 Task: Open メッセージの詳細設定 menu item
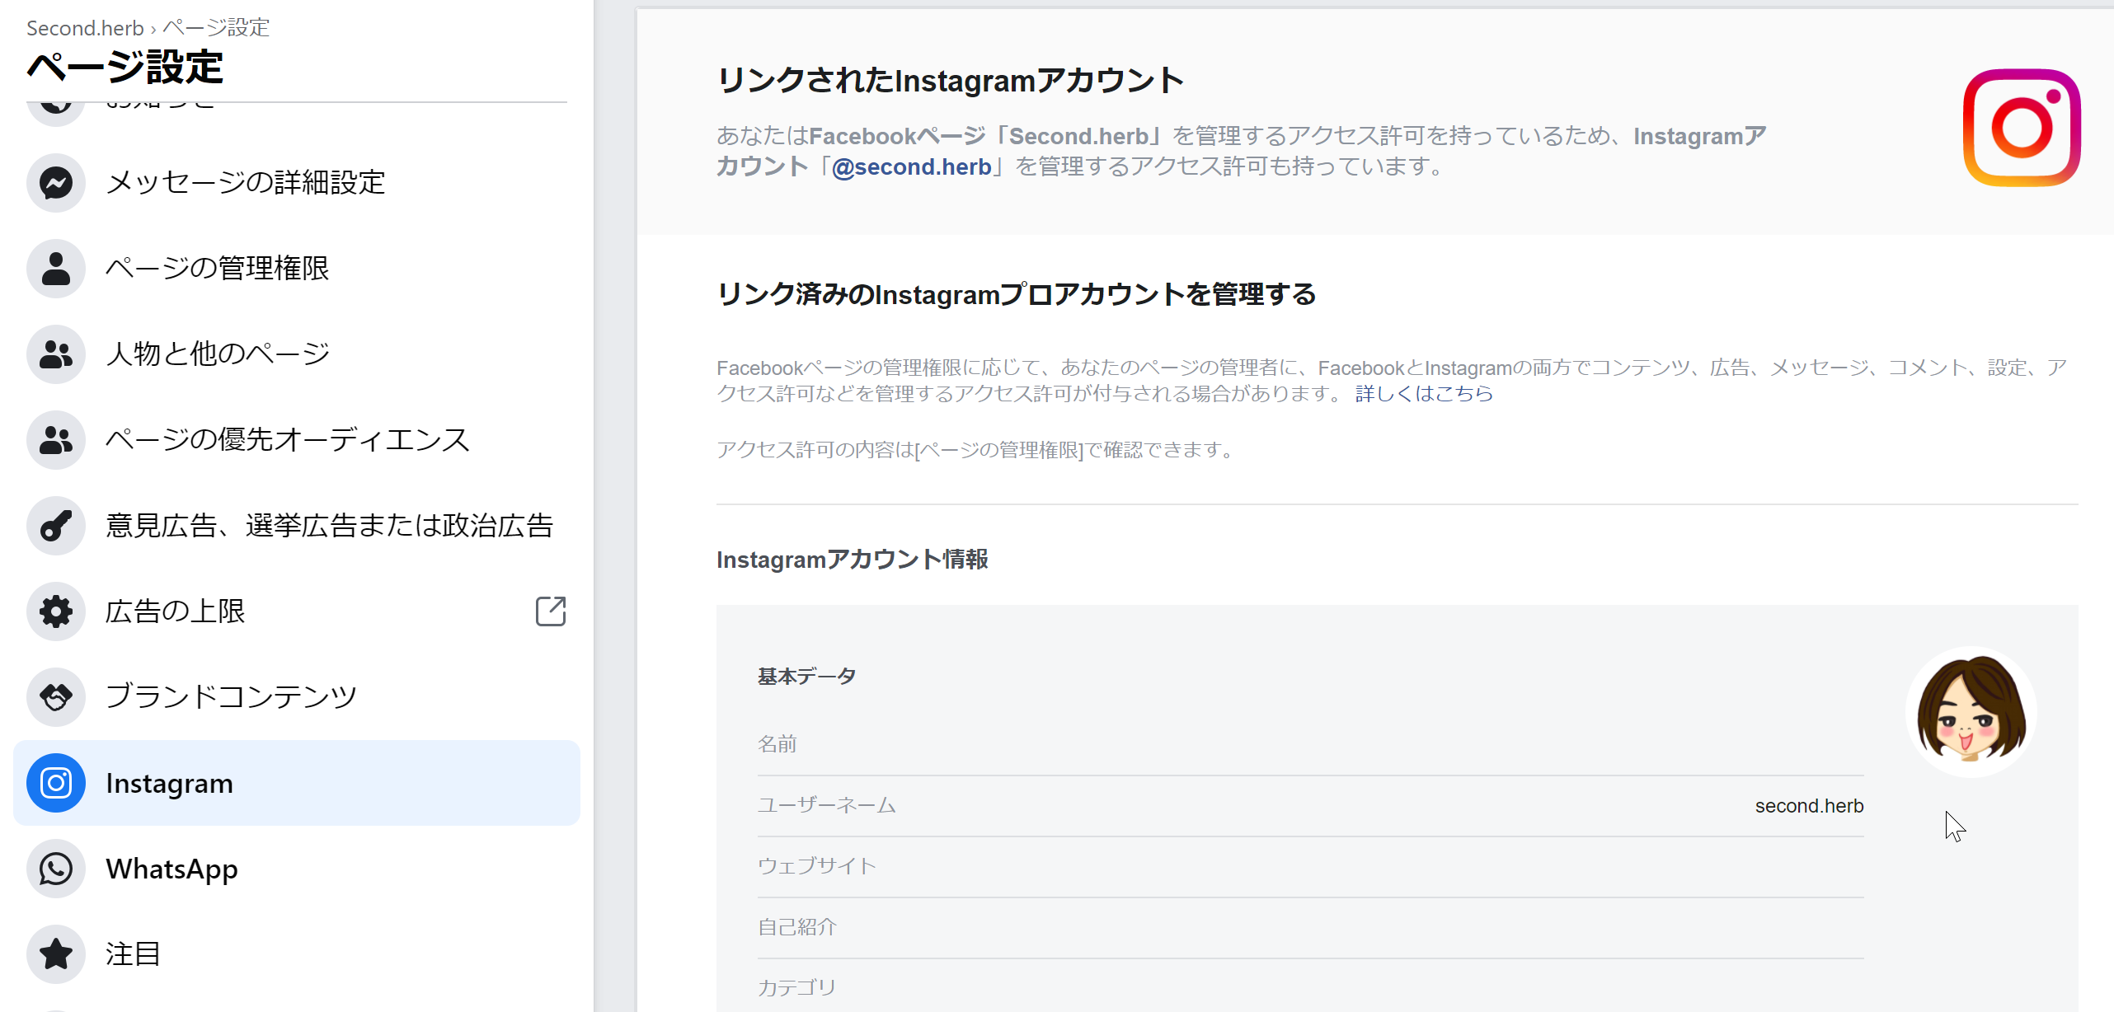pyautogui.click(x=297, y=183)
